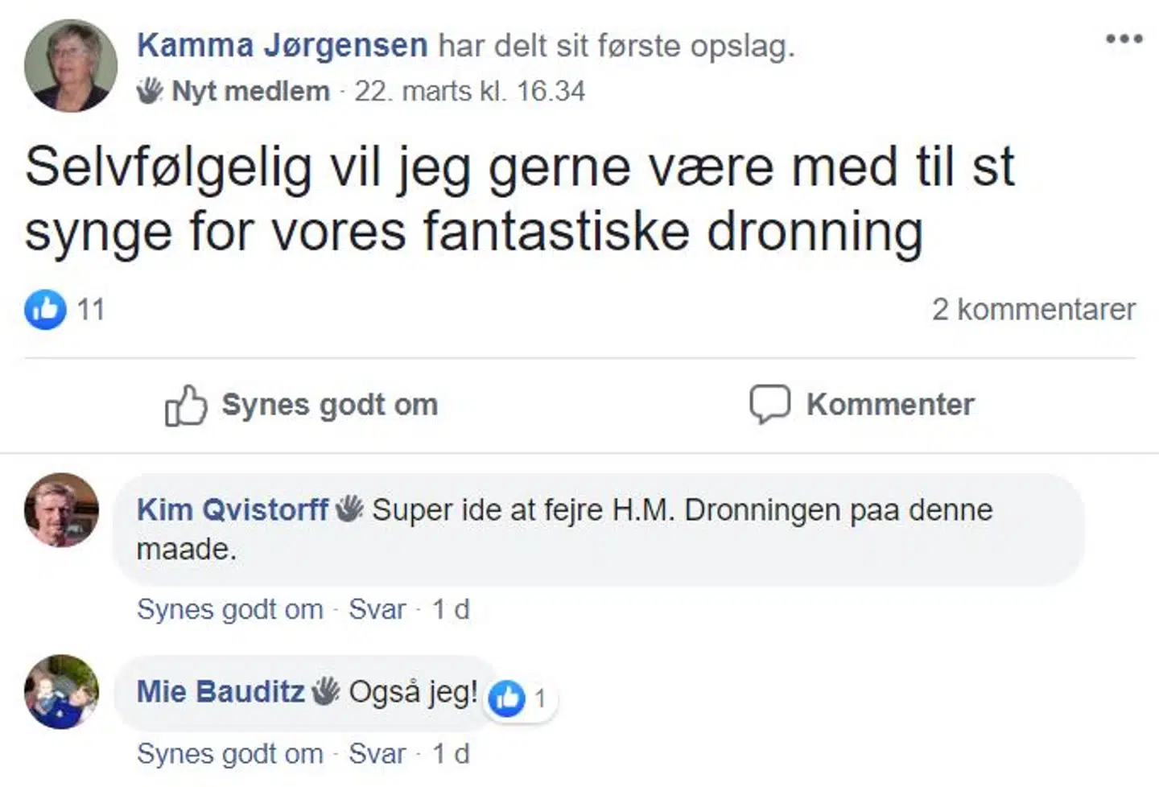
Task: Click the post timestamp 22. marts kl. 16.34
Action: pos(469,91)
